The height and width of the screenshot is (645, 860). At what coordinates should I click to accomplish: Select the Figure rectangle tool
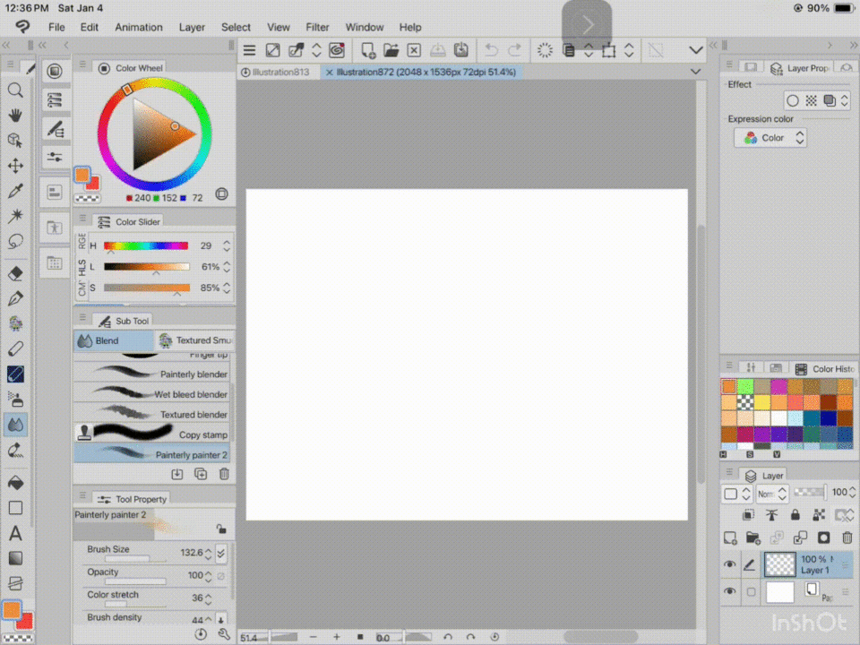tap(15, 508)
